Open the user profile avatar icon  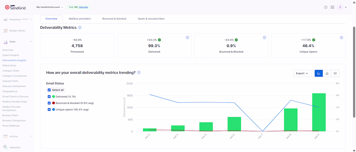click(340, 7)
